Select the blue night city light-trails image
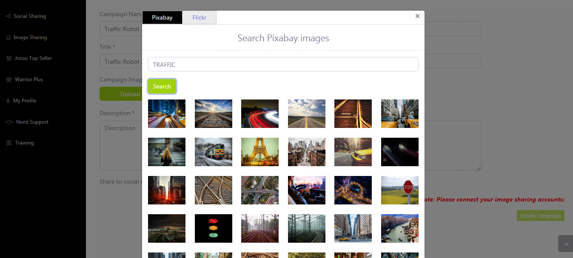Screen dimensions: 573x258 tap(167, 113)
